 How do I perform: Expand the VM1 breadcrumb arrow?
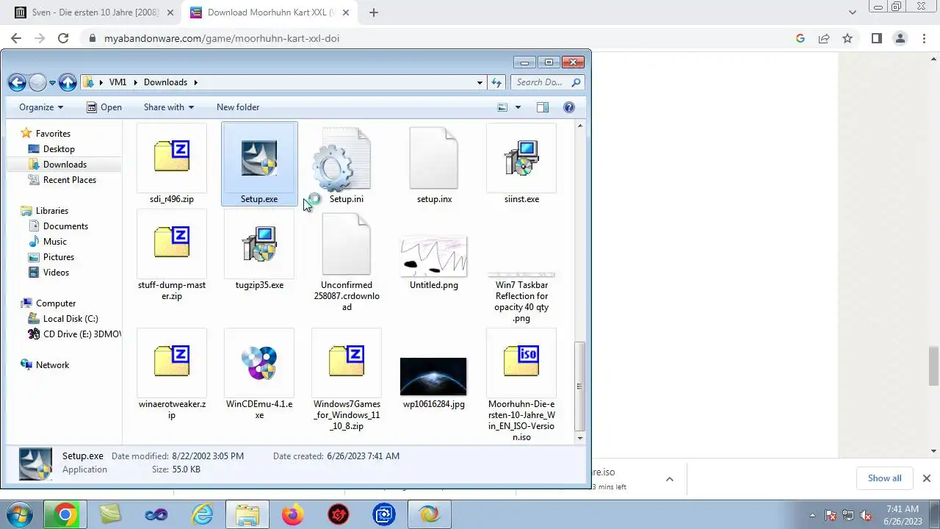tap(134, 82)
